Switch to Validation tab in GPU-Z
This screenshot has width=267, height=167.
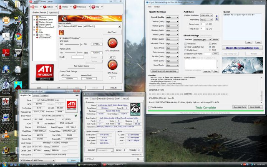tap(45, 96)
